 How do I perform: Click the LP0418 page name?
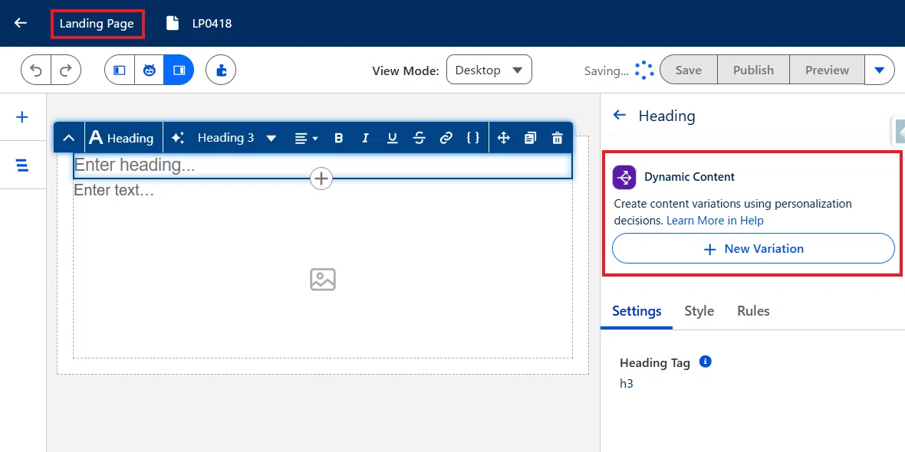pyautogui.click(x=212, y=24)
